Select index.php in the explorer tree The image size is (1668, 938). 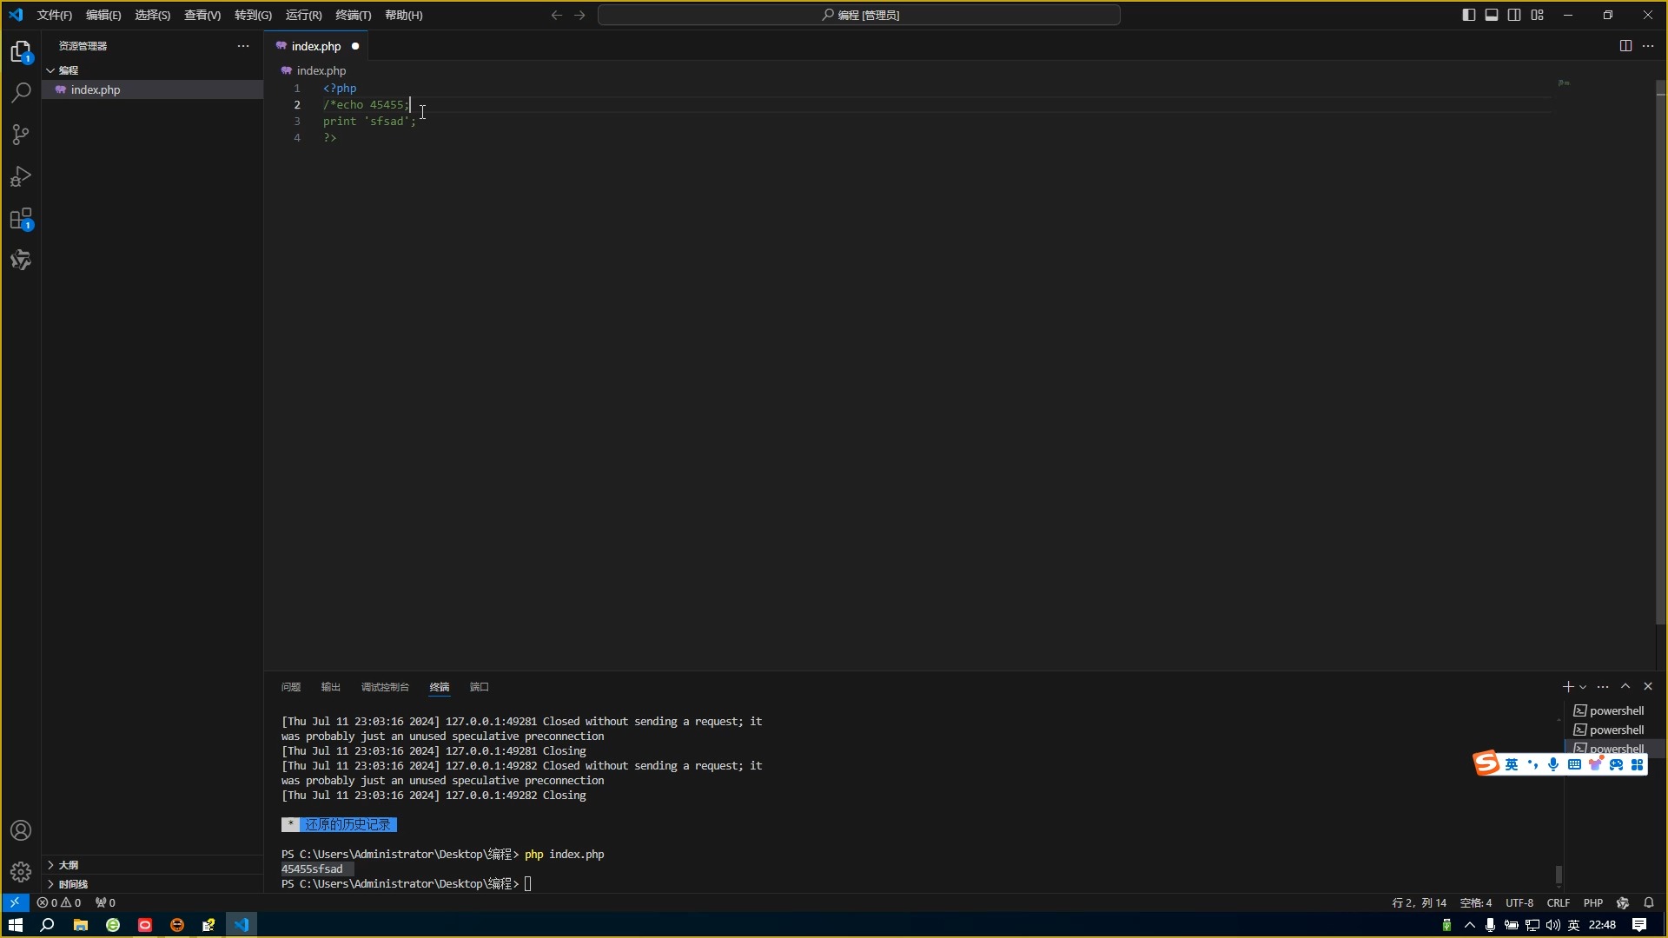point(96,89)
